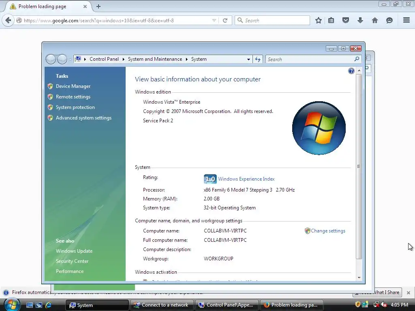Open recent pages dropdown beside nav buttons

tap(70, 59)
